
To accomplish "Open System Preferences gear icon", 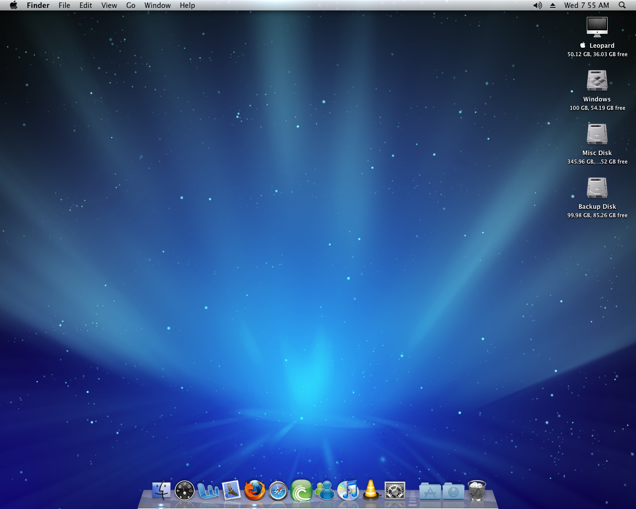I will pyautogui.click(x=395, y=491).
